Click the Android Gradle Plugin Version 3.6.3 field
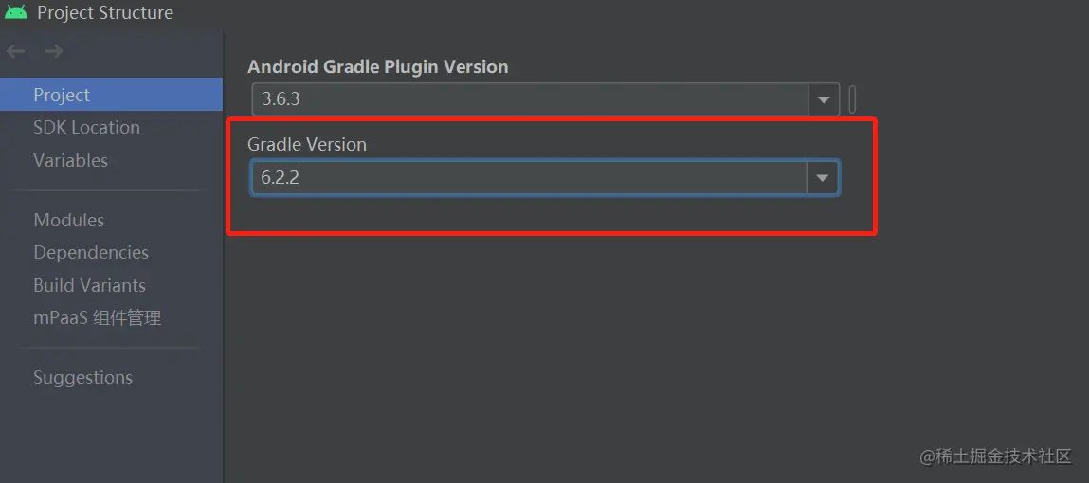1089x483 pixels. click(x=529, y=98)
